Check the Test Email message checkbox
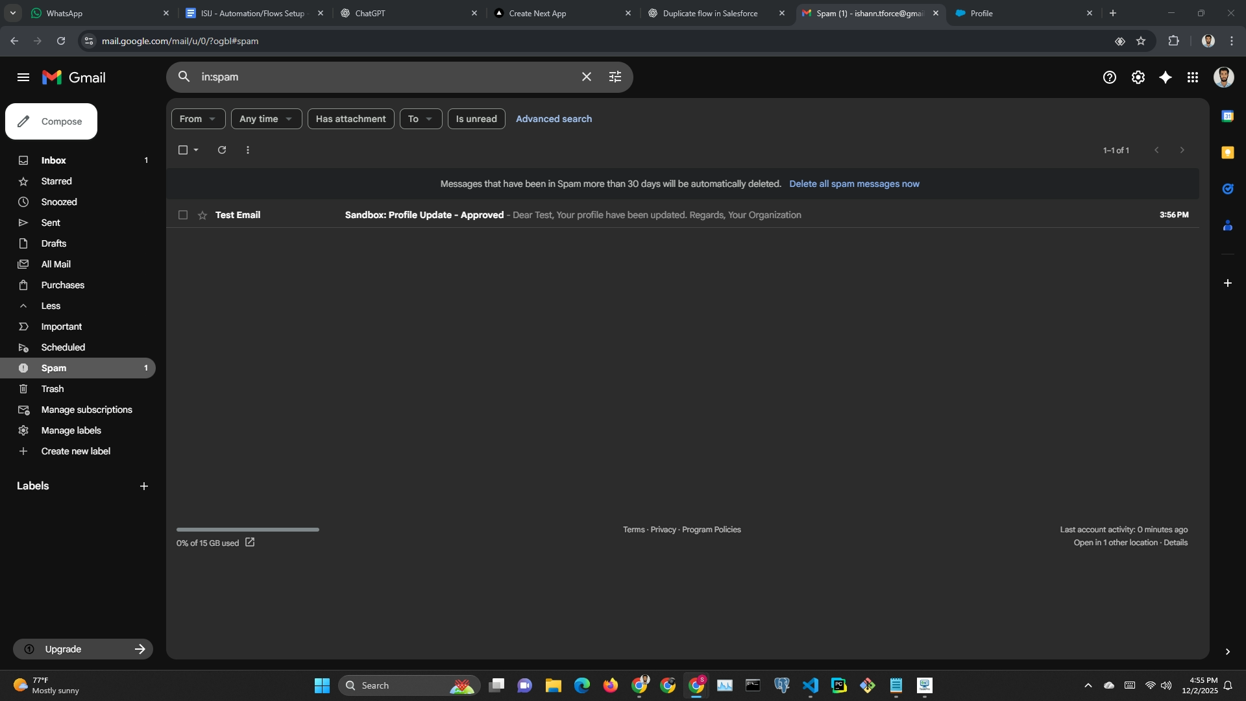This screenshot has width=1246, height=701. click(183, 215)
